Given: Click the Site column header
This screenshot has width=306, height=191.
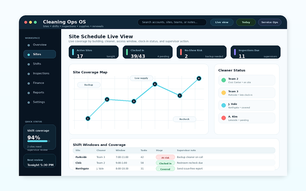Looking at the screenshot, I should tap(78, 150).
